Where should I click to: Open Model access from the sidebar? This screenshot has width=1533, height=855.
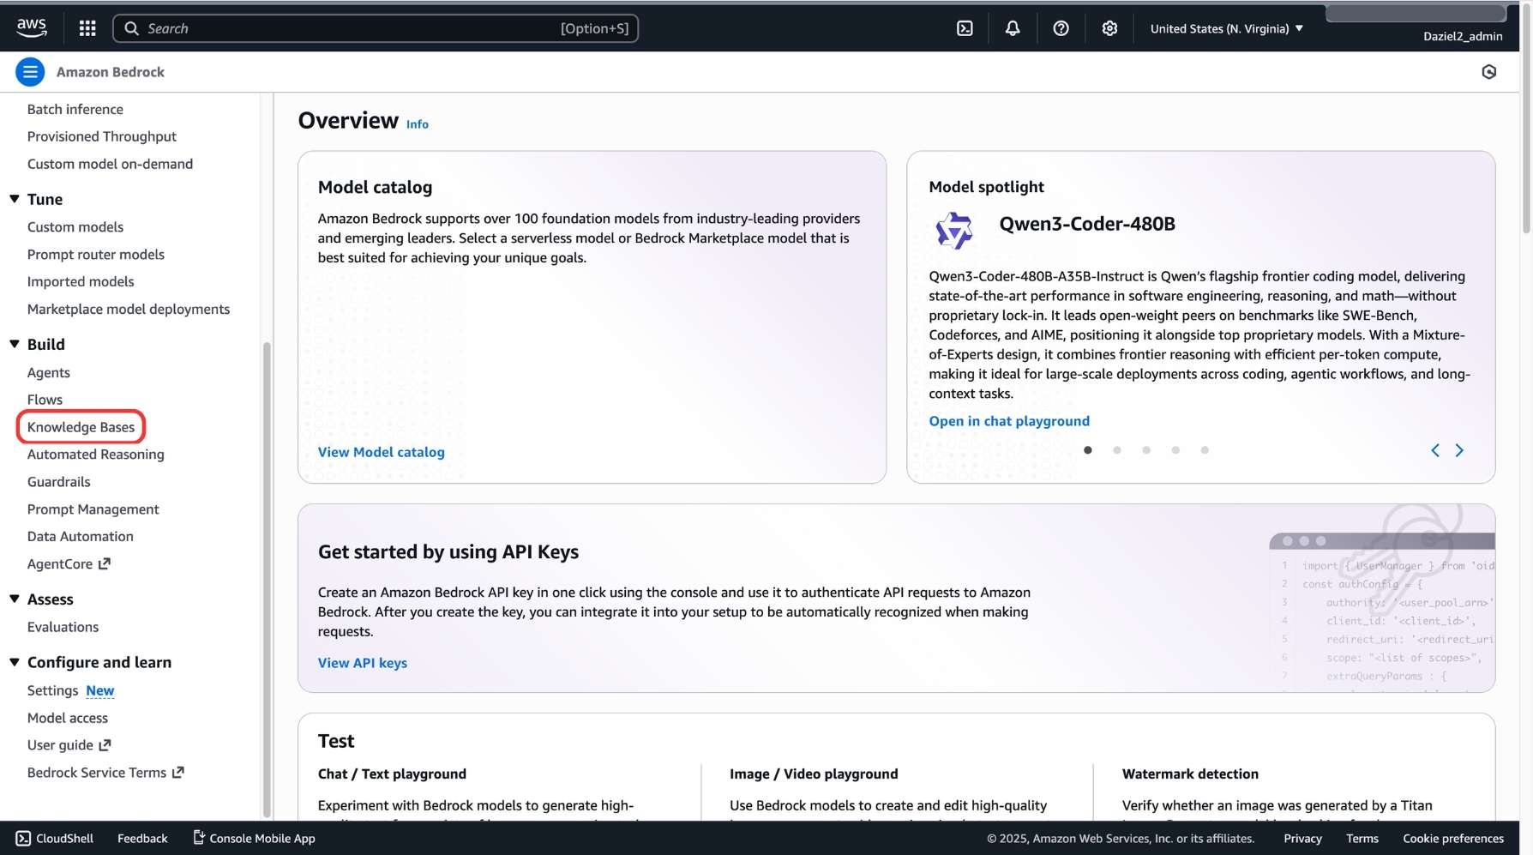[67, 718]
